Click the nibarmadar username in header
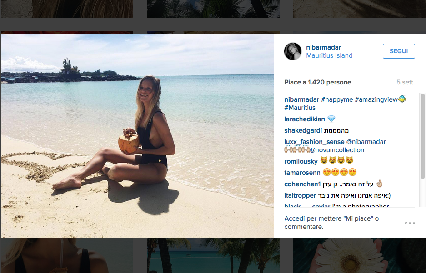The height and width of the screenshot is (273, 426). (x=323, y=47)
